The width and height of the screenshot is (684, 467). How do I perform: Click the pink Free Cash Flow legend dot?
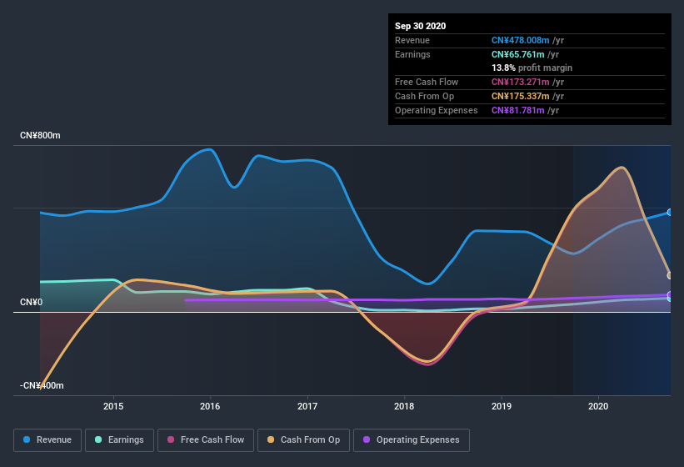click(171, 439)
